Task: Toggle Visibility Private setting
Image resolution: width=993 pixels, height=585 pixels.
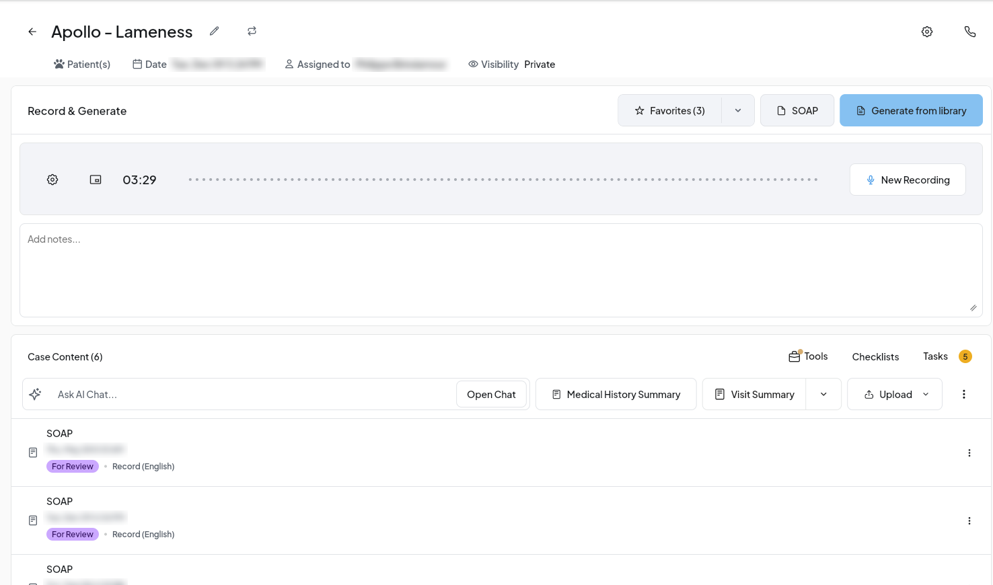Action: [x=512, y=65]
